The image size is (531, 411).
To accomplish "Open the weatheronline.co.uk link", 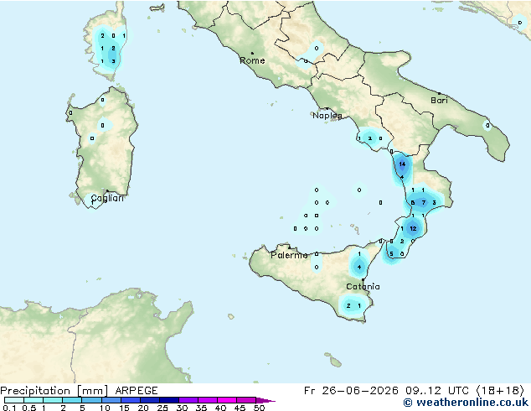I will [x=466, y=403].
